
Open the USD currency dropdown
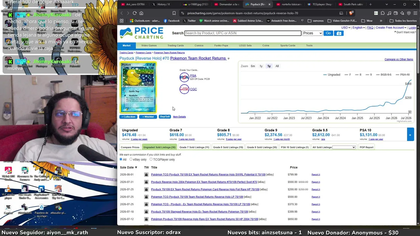[x=346, y=28]
